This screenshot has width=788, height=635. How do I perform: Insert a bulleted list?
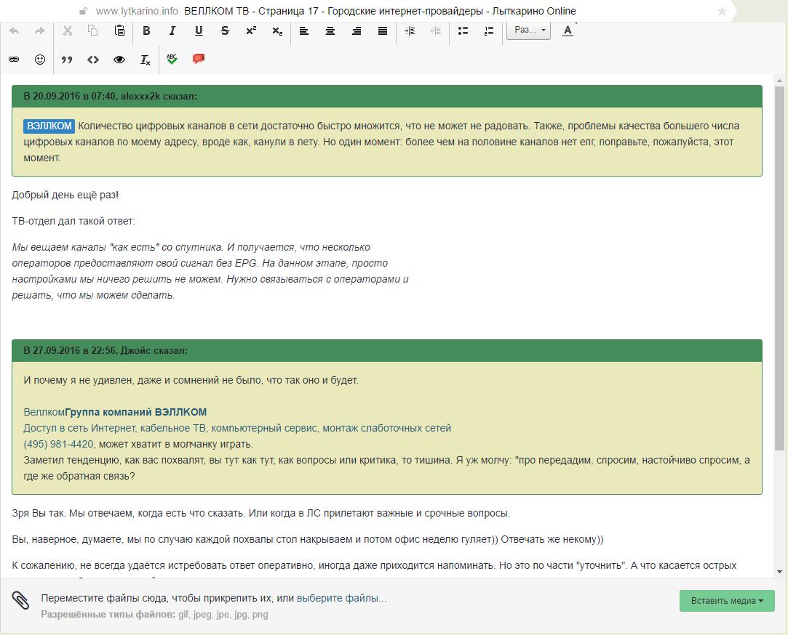(x=463, y=31)
